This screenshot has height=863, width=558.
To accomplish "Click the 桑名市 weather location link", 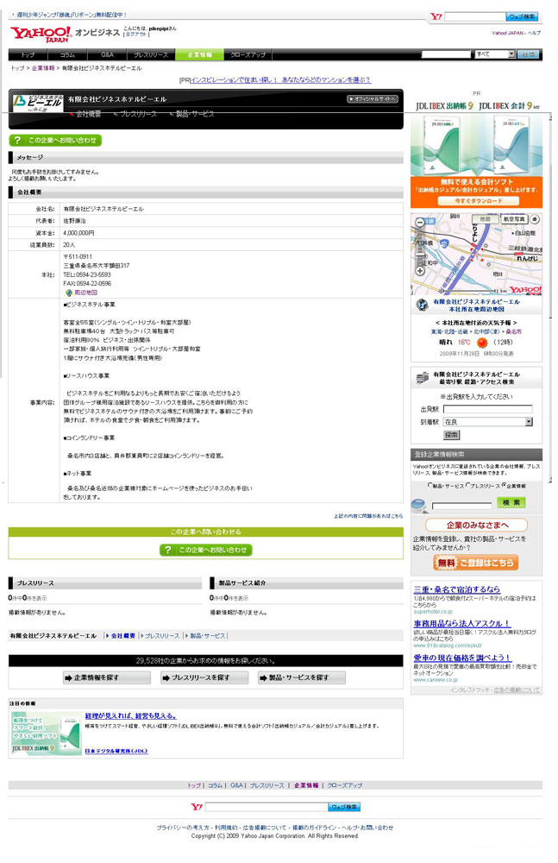I will (x=513, y=332).
